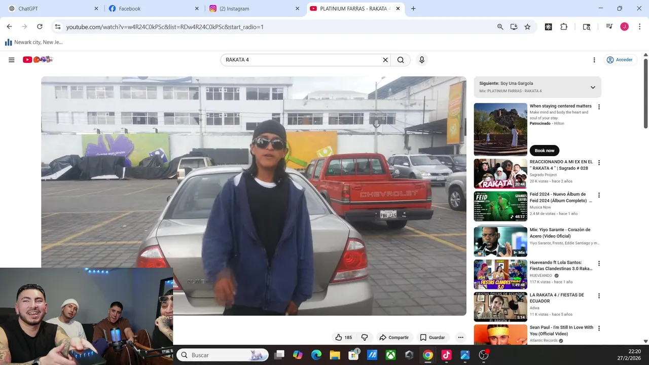
Task: Go to the YouTube home logo
Action: (38, 60)
